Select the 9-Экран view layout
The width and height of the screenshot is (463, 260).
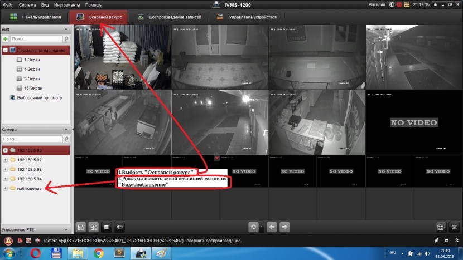(x=33, y=79)
